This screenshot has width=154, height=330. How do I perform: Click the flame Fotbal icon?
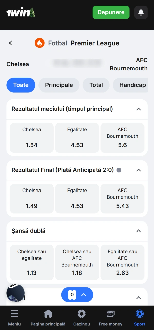coord(40,43)
